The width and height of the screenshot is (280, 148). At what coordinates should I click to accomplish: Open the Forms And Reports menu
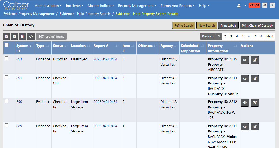click(177, 6)
